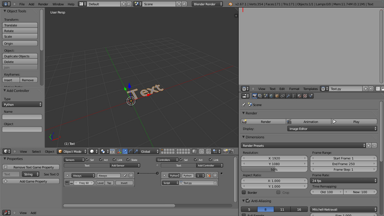The image size is (384, 216).
Task: Select the scale manipulator icon
Action: [x=136, y=151]
